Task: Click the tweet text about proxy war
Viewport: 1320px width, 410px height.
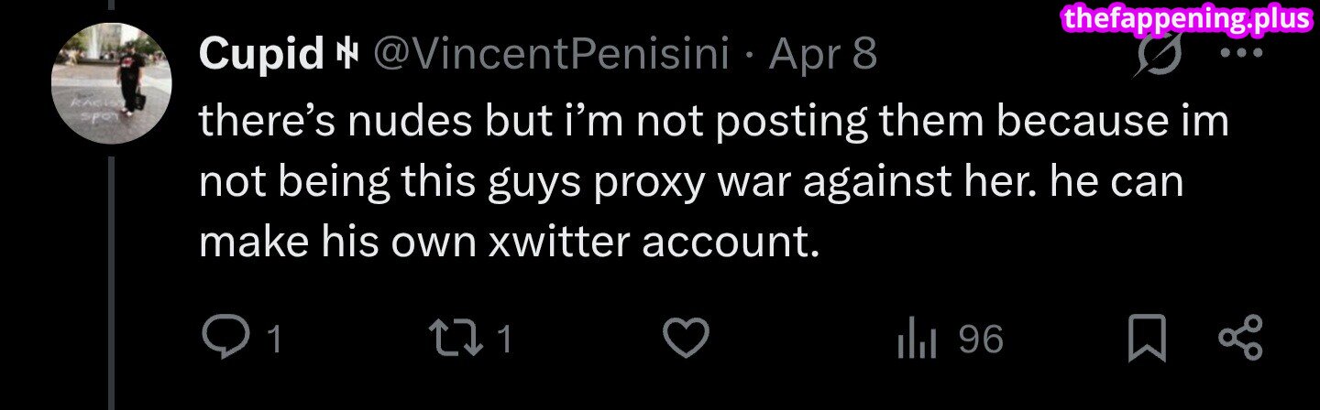Action: coord(687,181)
